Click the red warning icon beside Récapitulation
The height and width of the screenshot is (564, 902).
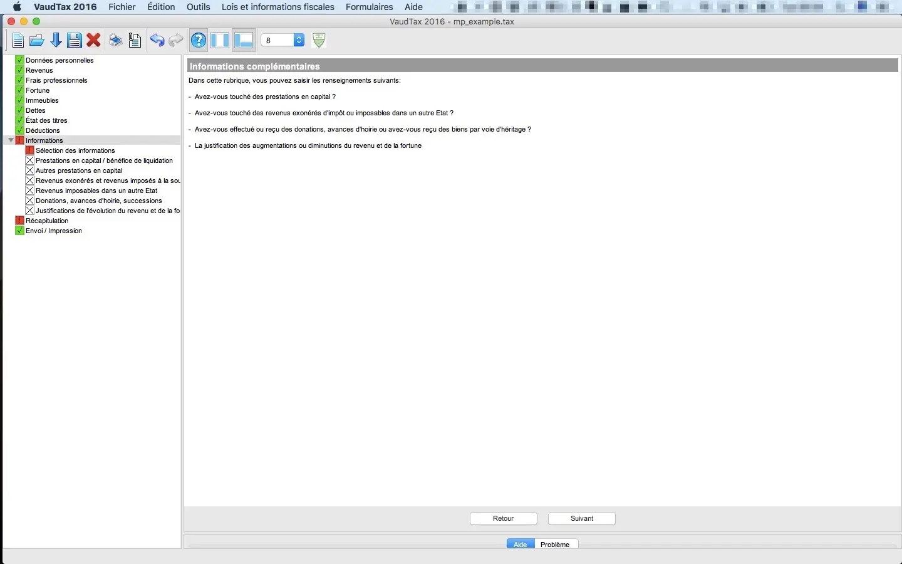tap(19, 221)
